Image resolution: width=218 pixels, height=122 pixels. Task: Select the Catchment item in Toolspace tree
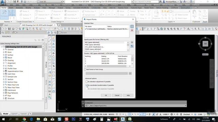12,90
